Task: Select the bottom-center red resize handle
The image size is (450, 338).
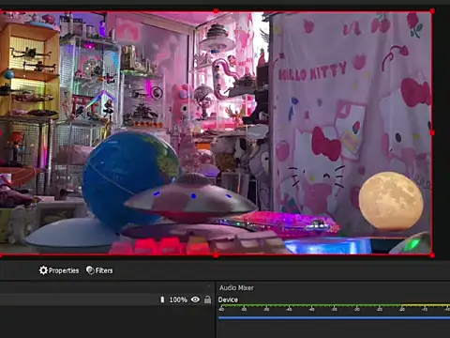Action: coord(216,255)
